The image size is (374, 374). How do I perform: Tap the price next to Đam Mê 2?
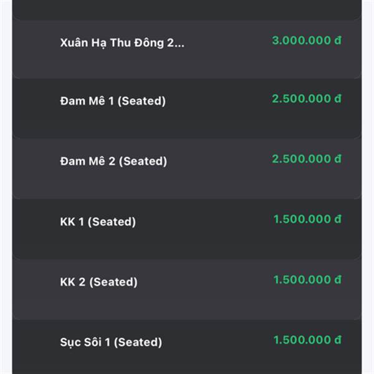point(307,159)
